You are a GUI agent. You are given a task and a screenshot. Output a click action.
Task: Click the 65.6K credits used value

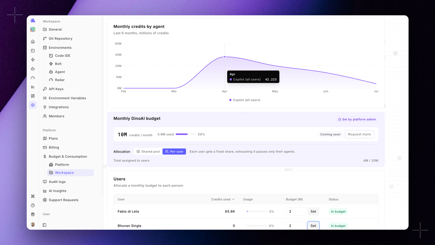tap(230, 212)
